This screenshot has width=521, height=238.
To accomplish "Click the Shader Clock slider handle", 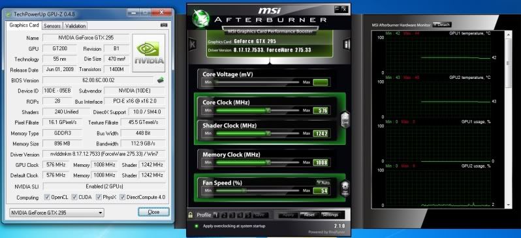I will [268, 133].
